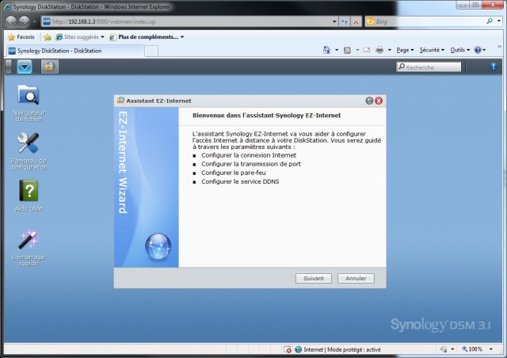Go back with browser Back arrow

[x=11, y=21]
